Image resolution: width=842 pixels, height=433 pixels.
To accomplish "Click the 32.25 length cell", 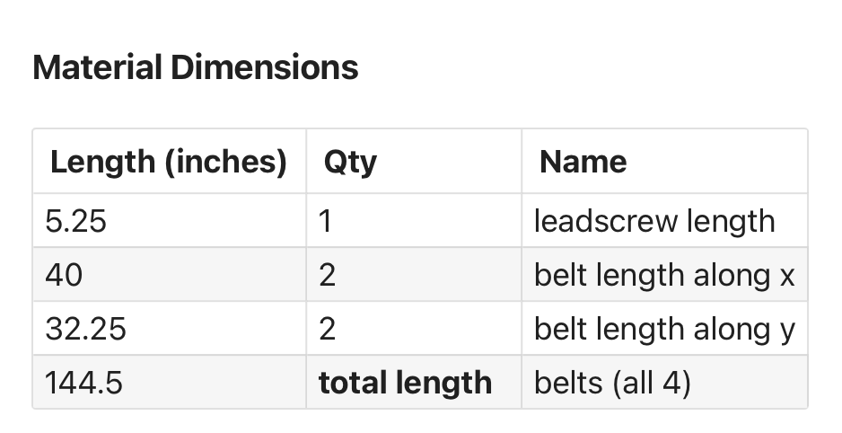I will click(x=86, y=329).
